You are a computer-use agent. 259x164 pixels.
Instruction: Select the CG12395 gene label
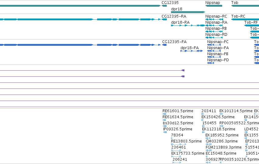tap(170, 3)
